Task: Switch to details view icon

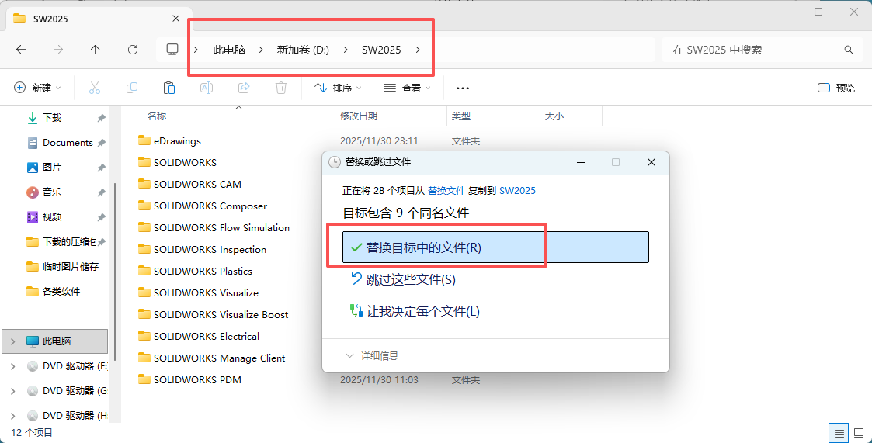Action: (839, 432)
